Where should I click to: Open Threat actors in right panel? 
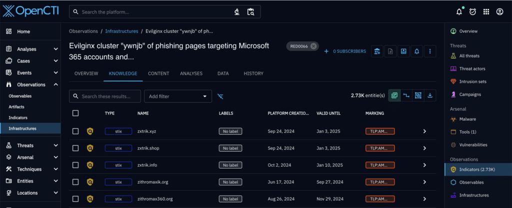[472, 69]
